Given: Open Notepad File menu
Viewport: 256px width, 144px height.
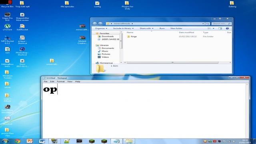Looking at the screenshot, I should tap(46, 82).
